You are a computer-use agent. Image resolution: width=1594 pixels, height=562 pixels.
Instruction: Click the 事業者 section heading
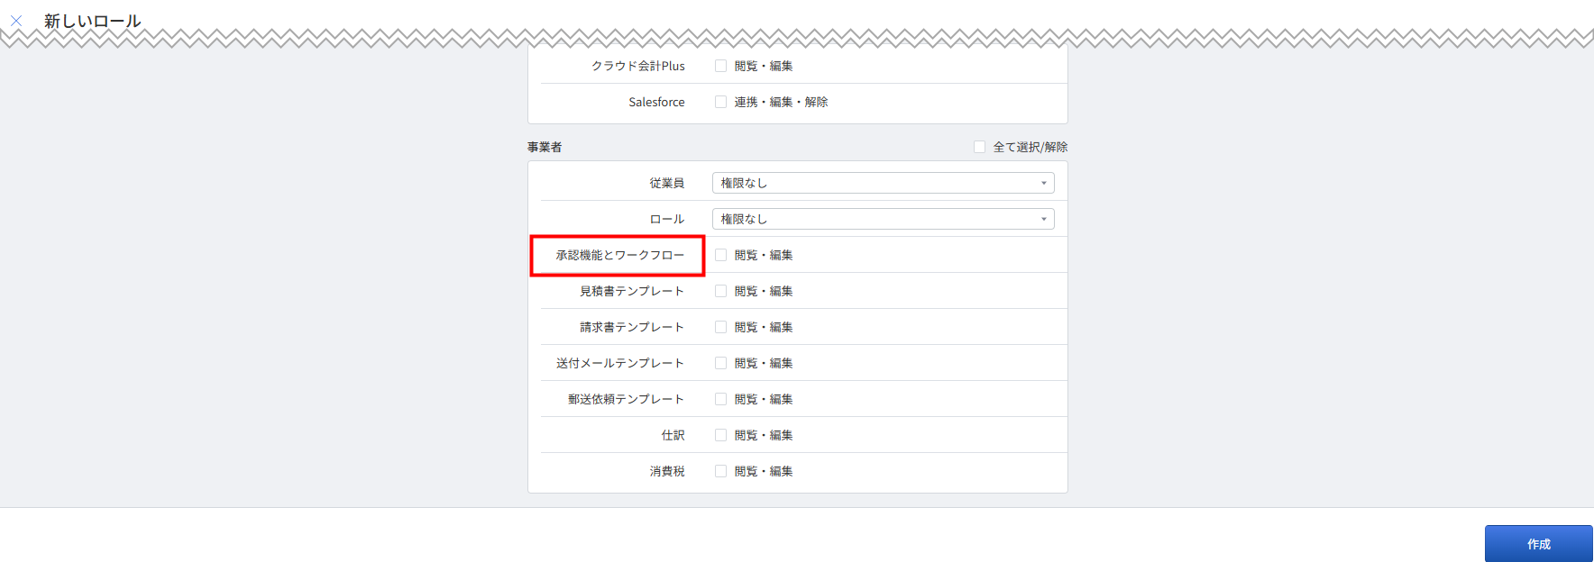[x=545, y=147]
